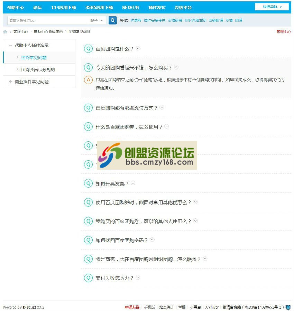Screen dimensions: 294x311
Task: Click the Q icon beside 什么是百度团购券
Action: click(88, 126)
